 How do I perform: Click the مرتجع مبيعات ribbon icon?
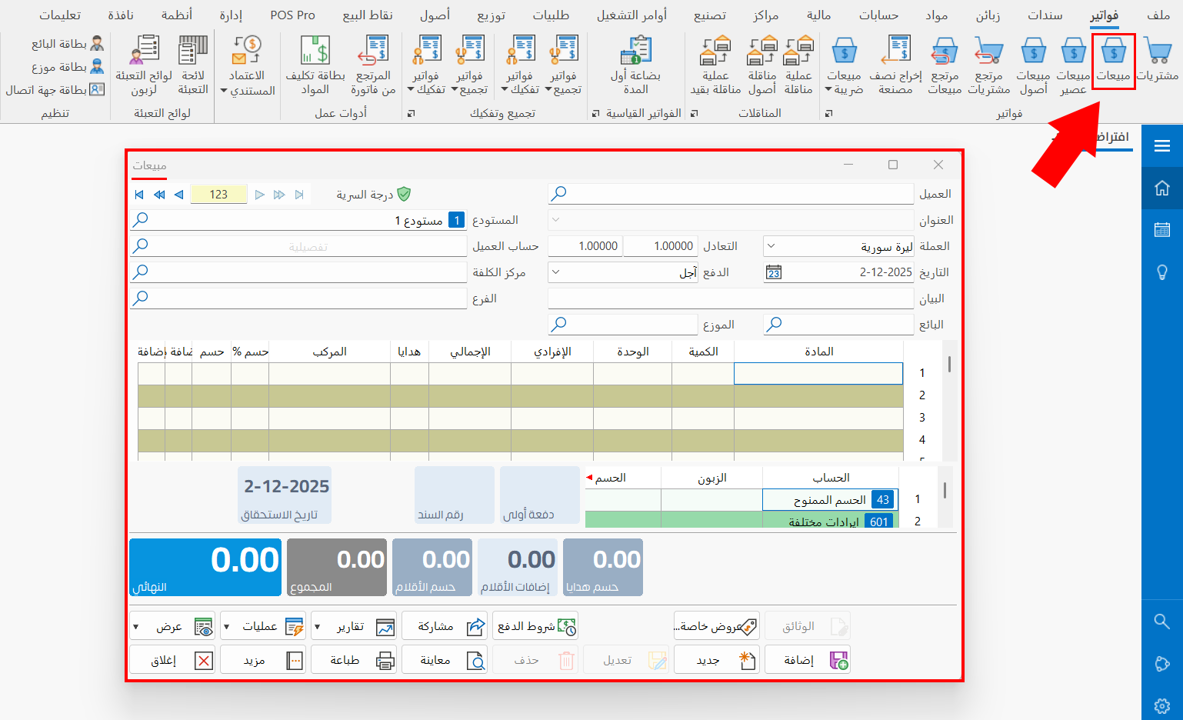(945, 54)
